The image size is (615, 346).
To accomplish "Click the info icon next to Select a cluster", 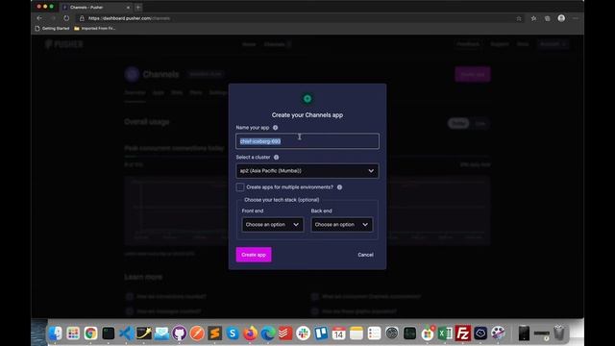I will point(276,158).
